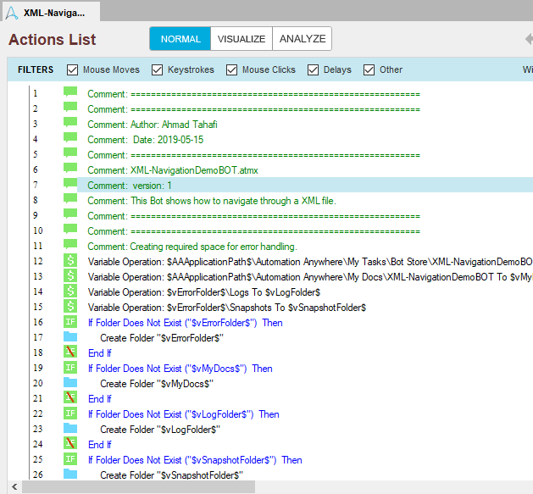This screenshot has height=494, width=533.
Task: Click the comment icon on line 3
Action: 70,124
